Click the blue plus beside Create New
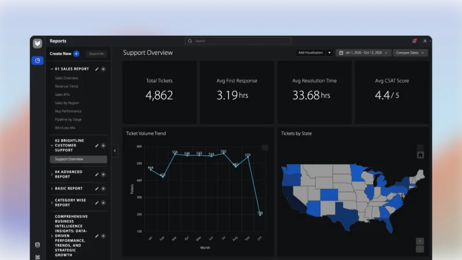The image size is (462, 260). [76, 54]
